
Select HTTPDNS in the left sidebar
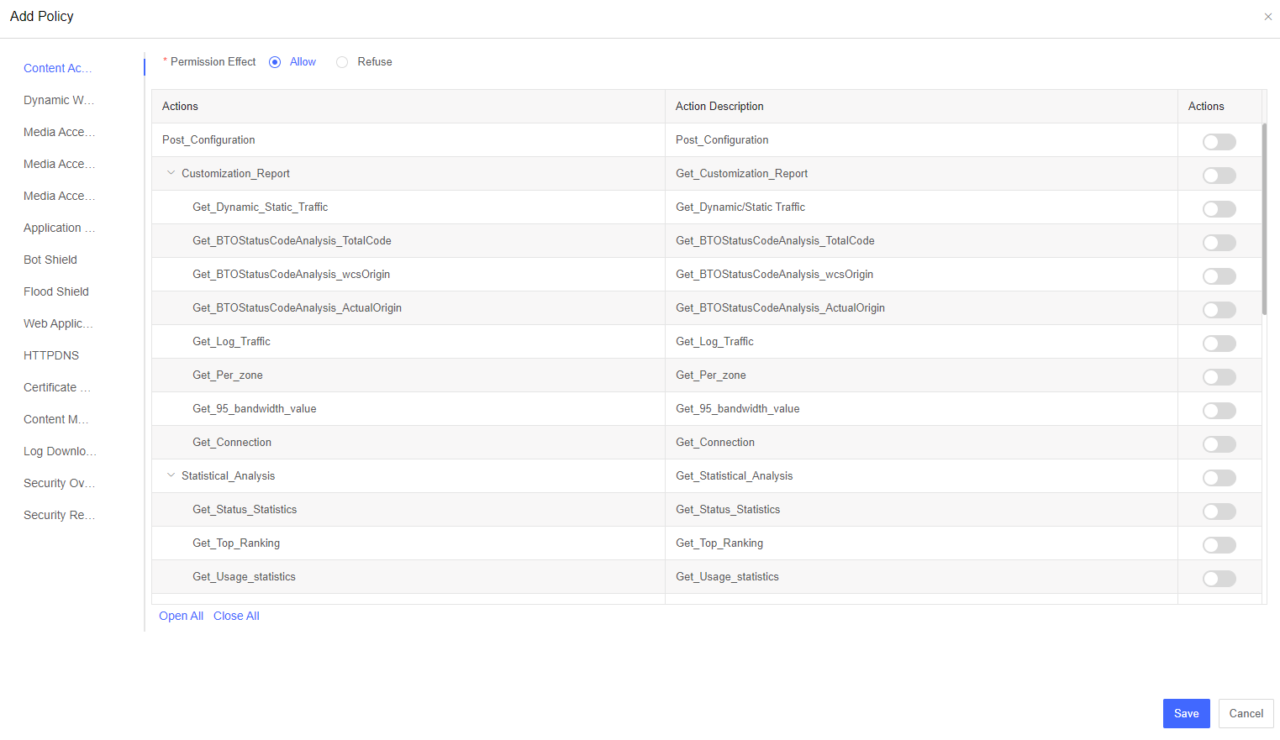point(51,355)
